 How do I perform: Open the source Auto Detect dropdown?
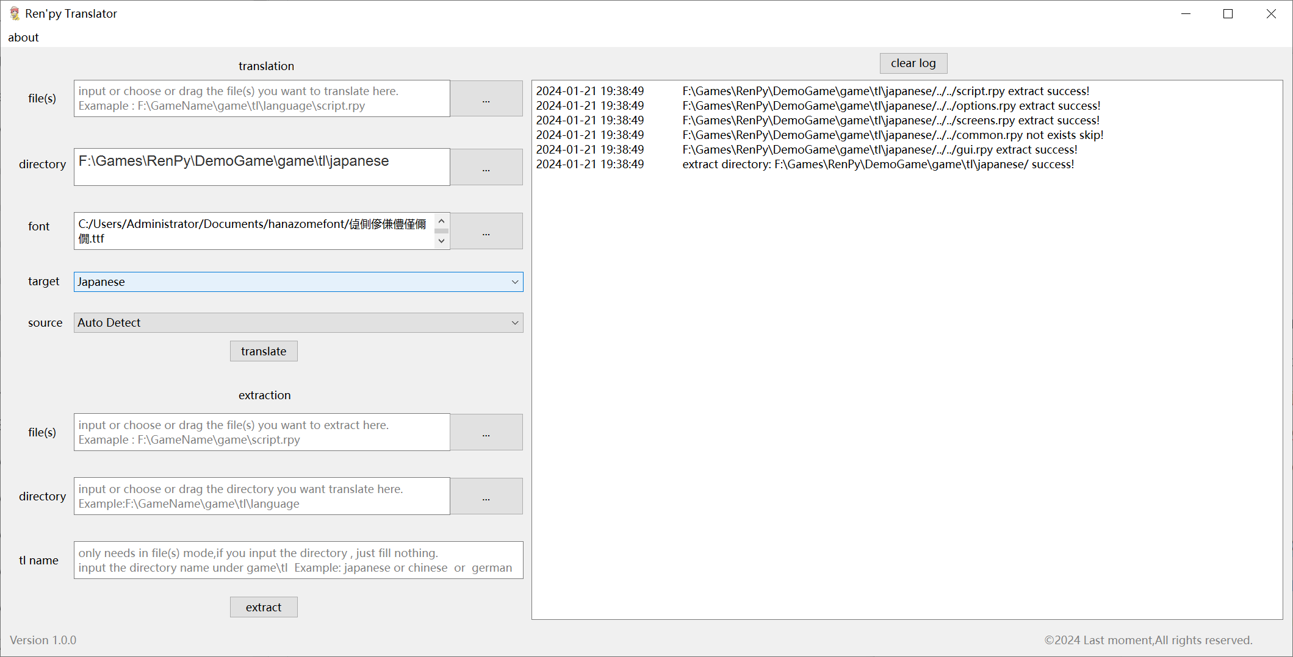point(298,323)
